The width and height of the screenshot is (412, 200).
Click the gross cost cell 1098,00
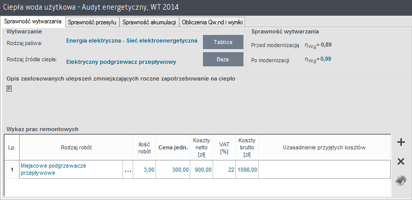pyautogui.click(x=247, y=170)
